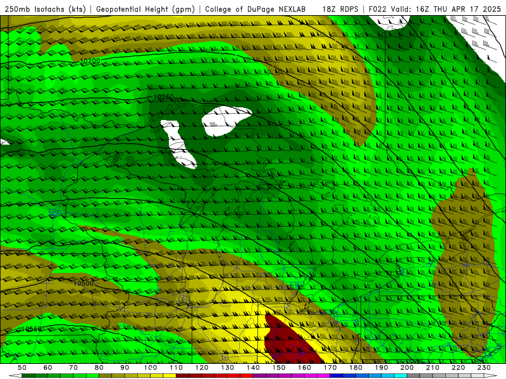Click the 50 value on the color scale

click(22, 368)
